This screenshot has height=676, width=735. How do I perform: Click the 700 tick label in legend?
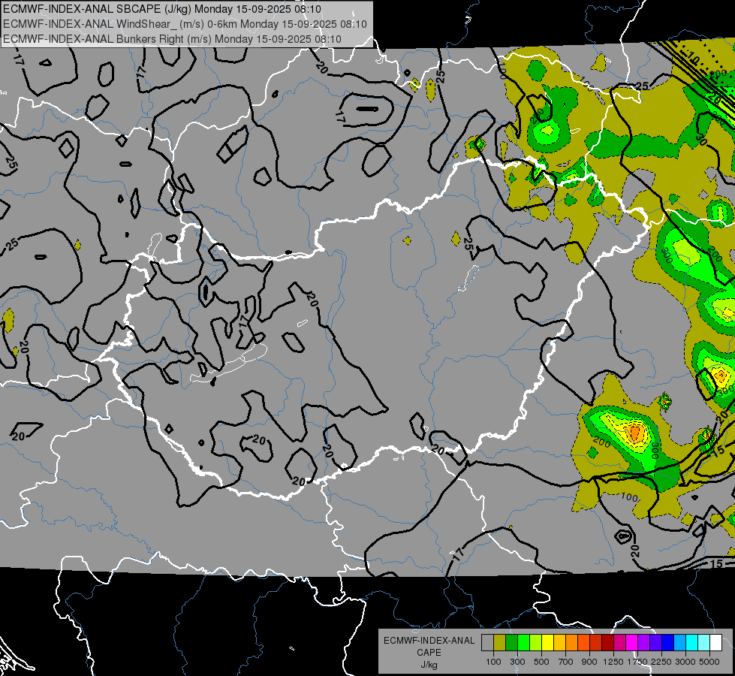tap(566, 662)
